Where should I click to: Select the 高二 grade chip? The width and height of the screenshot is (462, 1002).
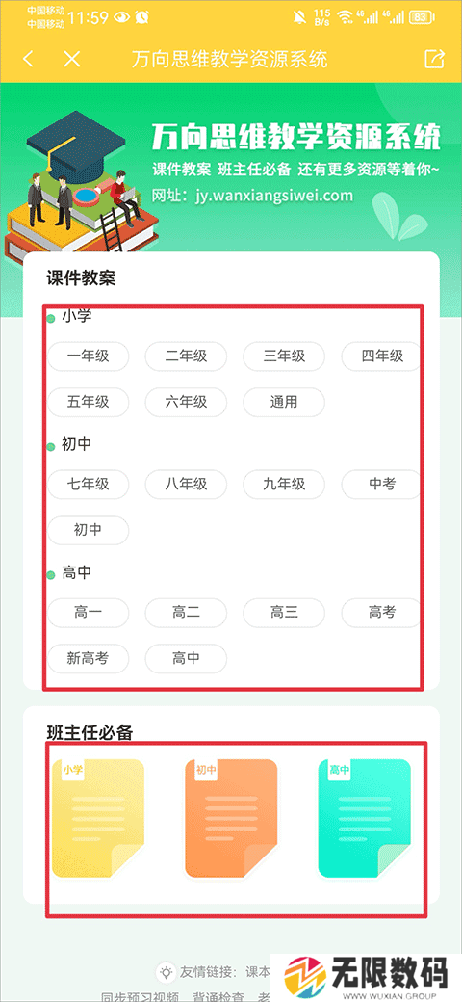(x=186, y=613)
